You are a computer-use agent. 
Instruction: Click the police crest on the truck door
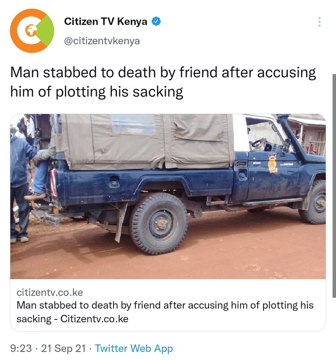pos(273,164)
